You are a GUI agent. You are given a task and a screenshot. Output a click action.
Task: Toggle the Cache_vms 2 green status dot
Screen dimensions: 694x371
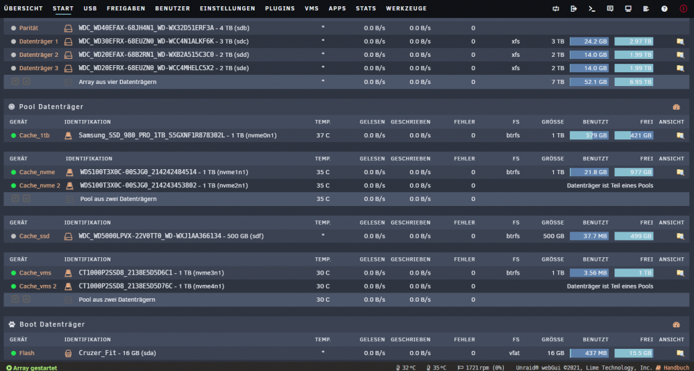[13, 286]
